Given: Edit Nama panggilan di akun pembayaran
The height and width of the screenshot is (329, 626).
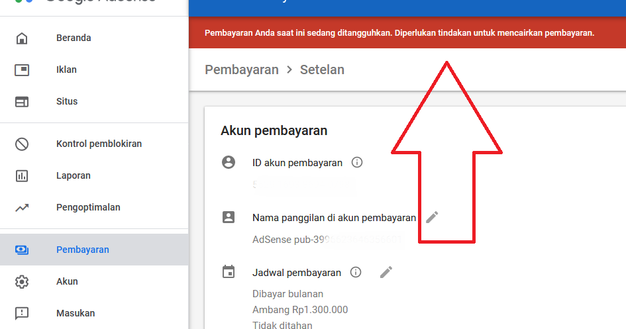Looking at the screenshot, I should (432, 217).
